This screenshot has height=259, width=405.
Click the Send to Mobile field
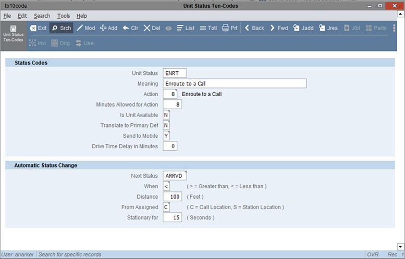pyautogui.click(x=166, y=136)
